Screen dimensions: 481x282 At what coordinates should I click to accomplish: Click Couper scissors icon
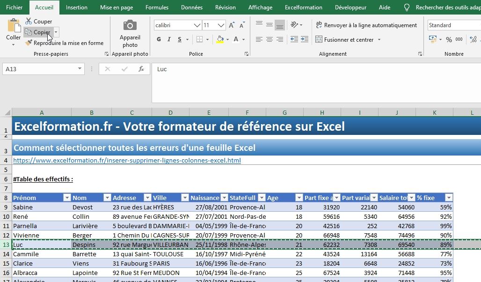point(29,21)
